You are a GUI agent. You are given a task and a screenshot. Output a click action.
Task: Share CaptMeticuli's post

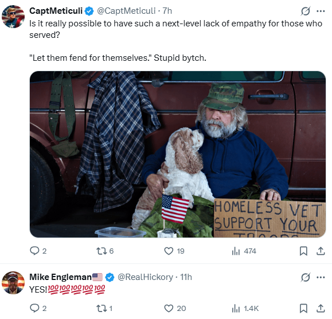click(321, 251)
